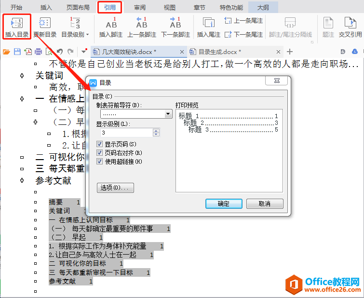The image size is (364, 298).
Task: Click the save disk icon
Action: [x=17, y=52]
